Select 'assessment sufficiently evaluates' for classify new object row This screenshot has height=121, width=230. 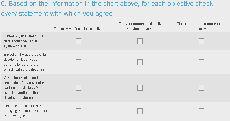point(140,88)
